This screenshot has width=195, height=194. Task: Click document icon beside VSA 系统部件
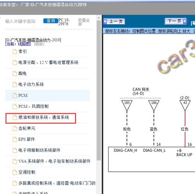15,161
